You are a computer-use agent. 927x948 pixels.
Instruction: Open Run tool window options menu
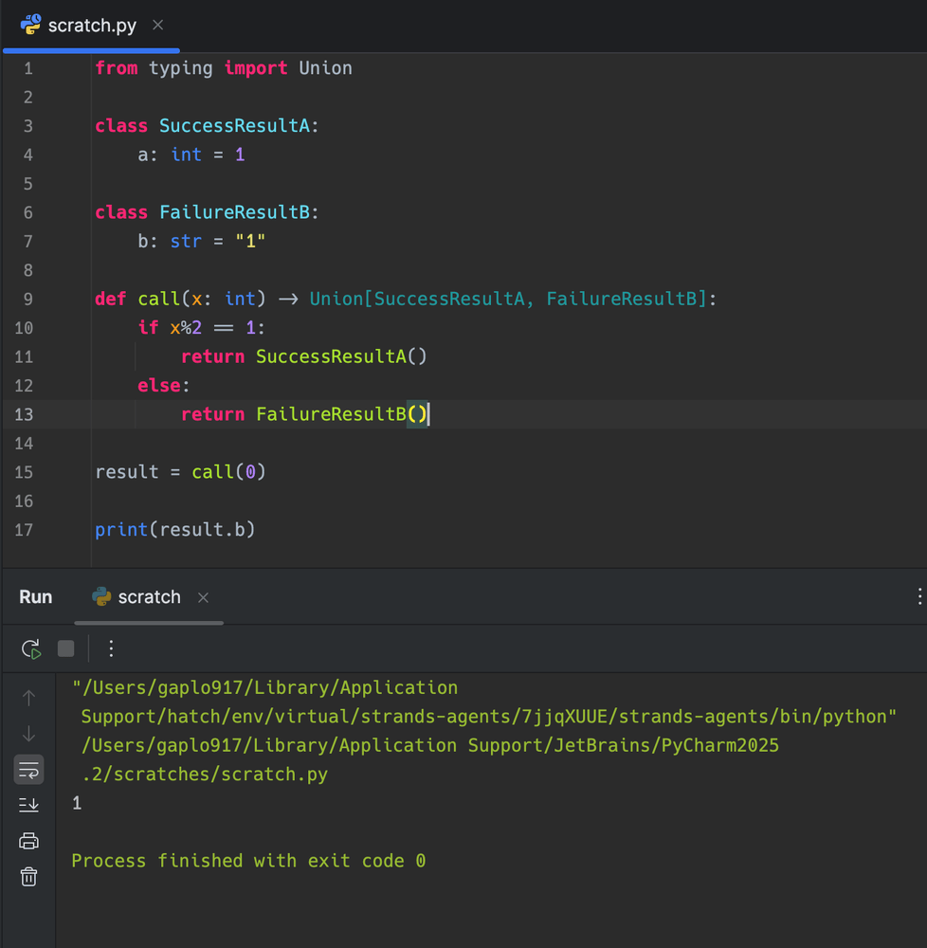click(x=918, y=596)
